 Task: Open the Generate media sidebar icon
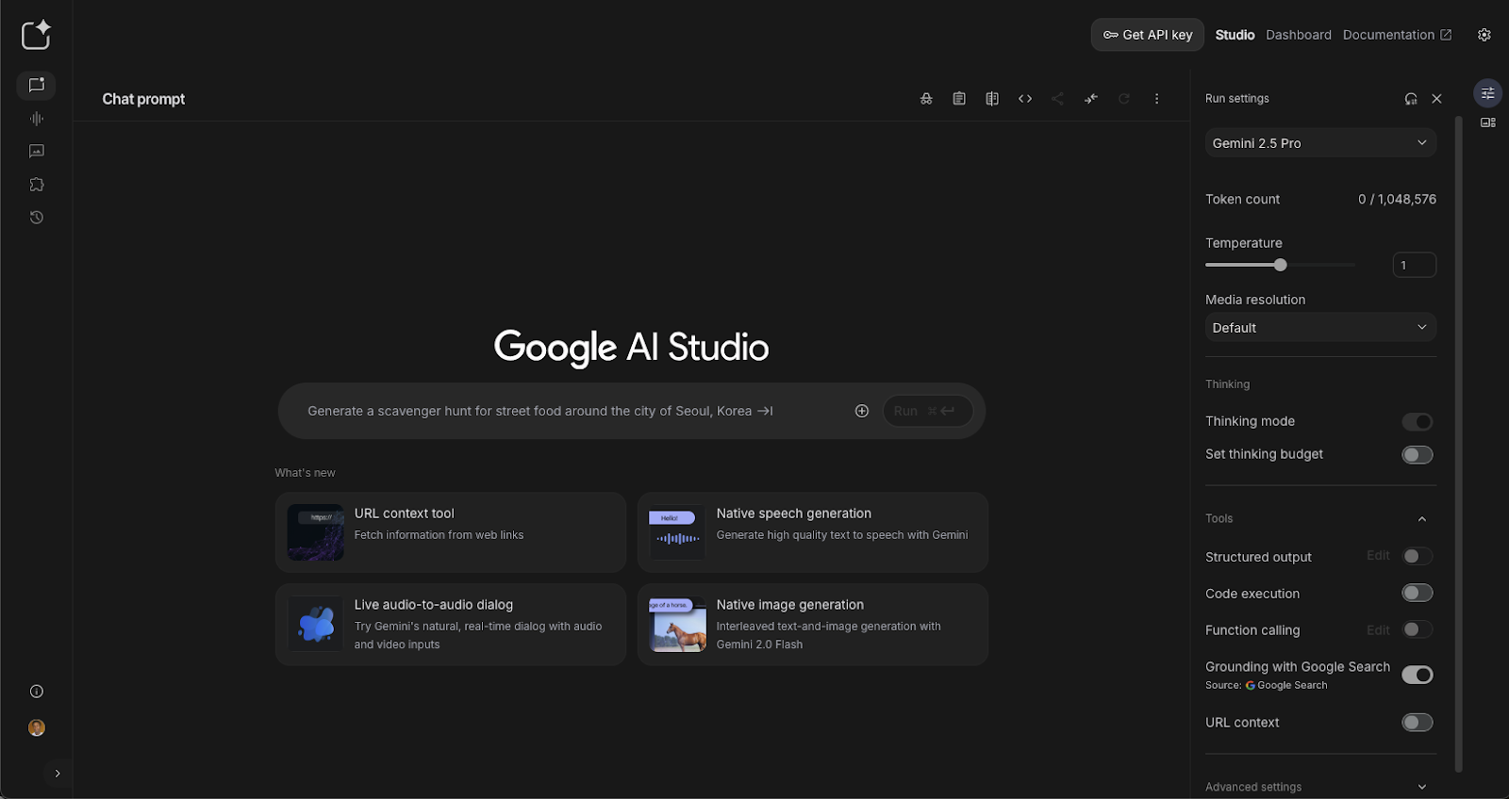click(36, 151)
